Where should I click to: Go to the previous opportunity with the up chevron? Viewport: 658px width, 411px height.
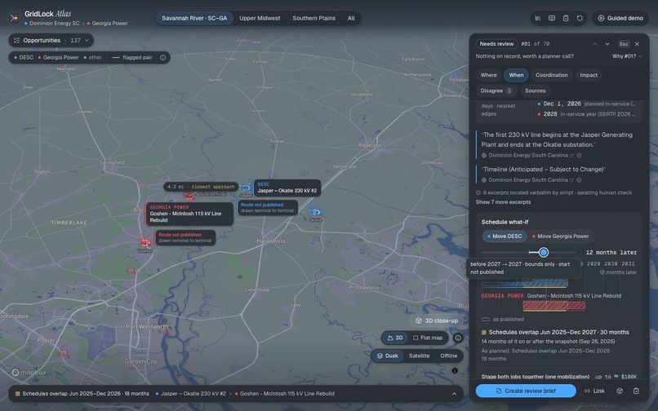tap(595, 44)
